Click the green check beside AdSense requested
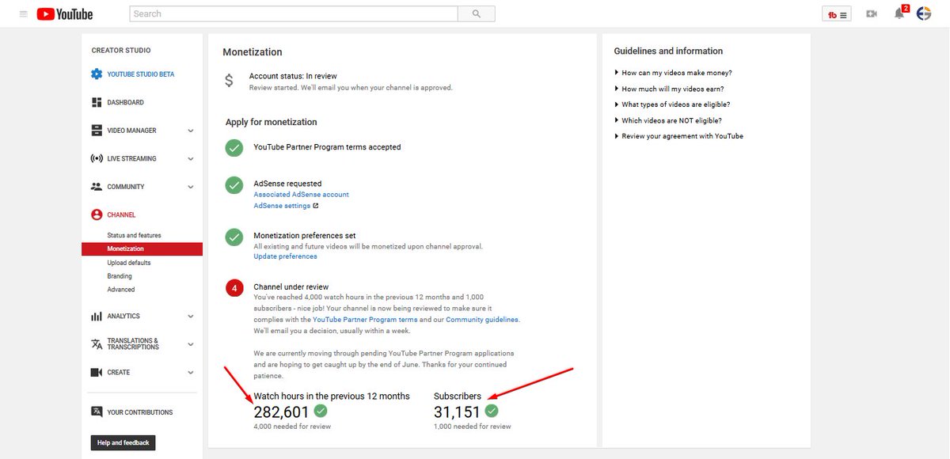Screen dimensions: 950x459 (234, 184)
